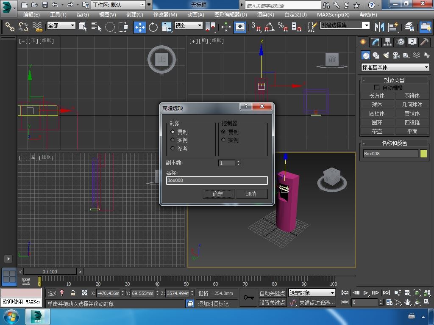The height and width of the screenshot is (325, 434).
Task: Open the 渲染(R) menu
Action: (x=265, y=14)
